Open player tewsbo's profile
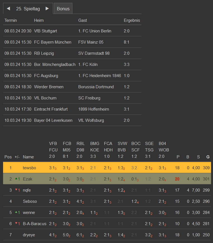Image resolution: width=213 pixels, height=243 pixels. point(29,168)
